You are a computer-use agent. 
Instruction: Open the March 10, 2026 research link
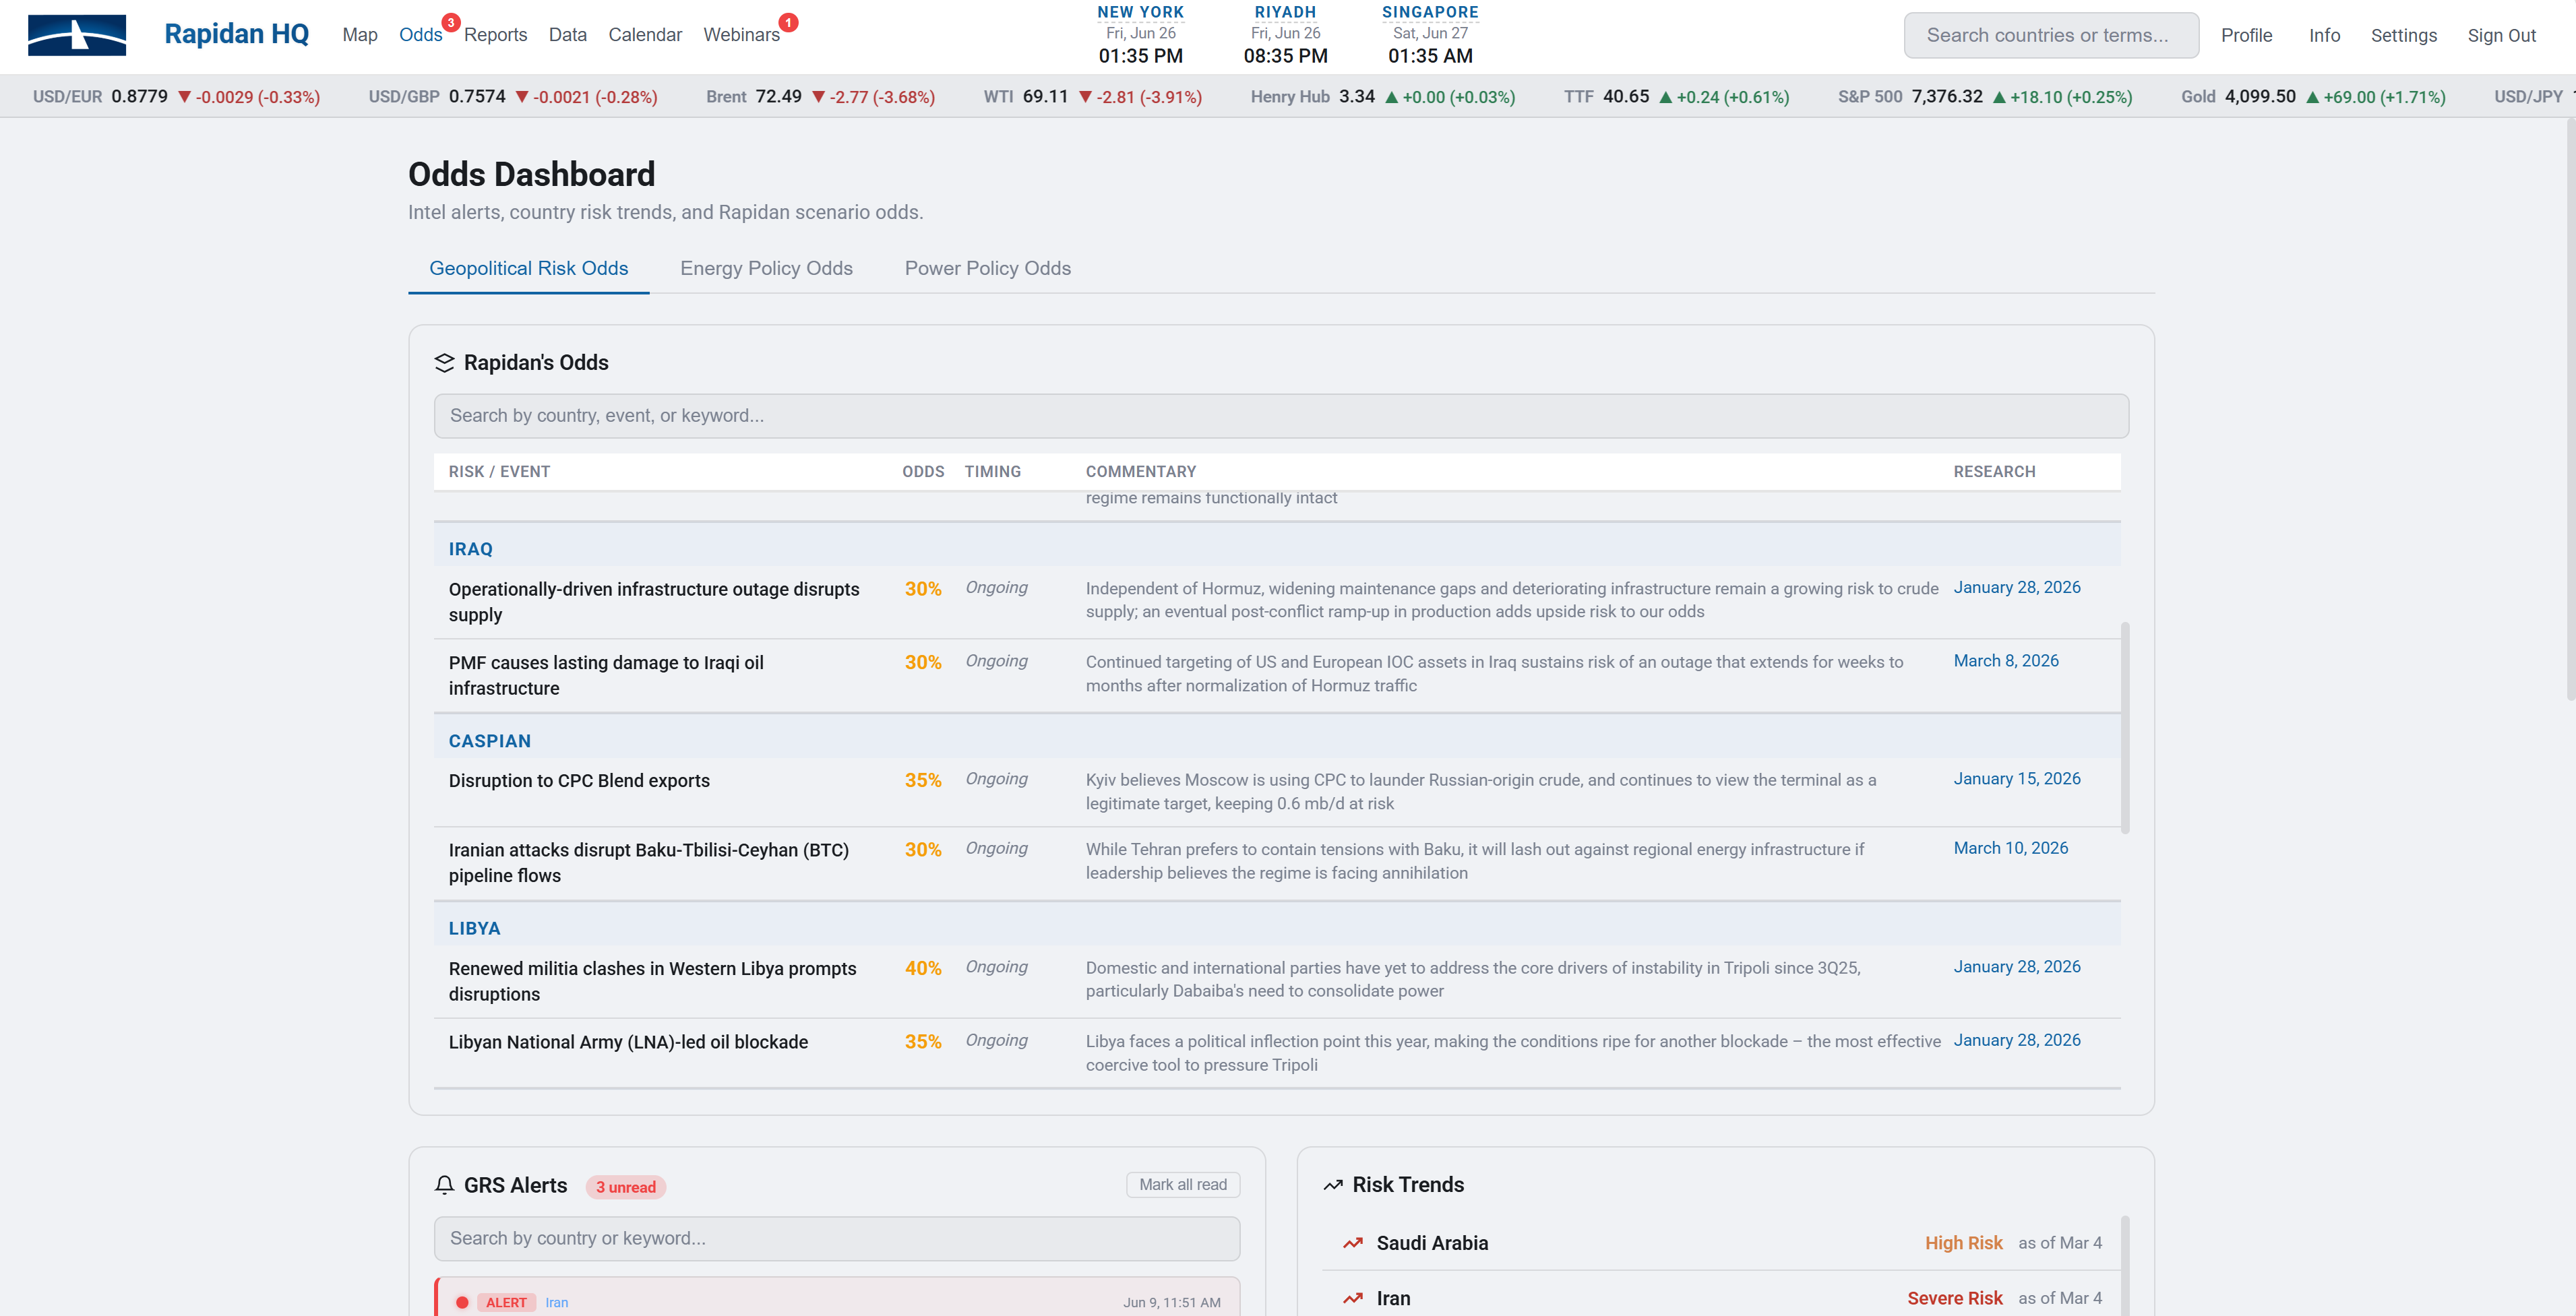[x=2011, y=848]
